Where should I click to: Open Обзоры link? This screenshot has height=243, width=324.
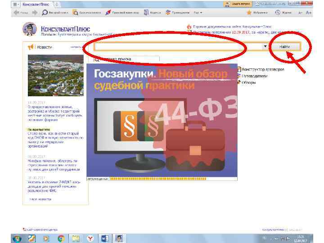249,82
